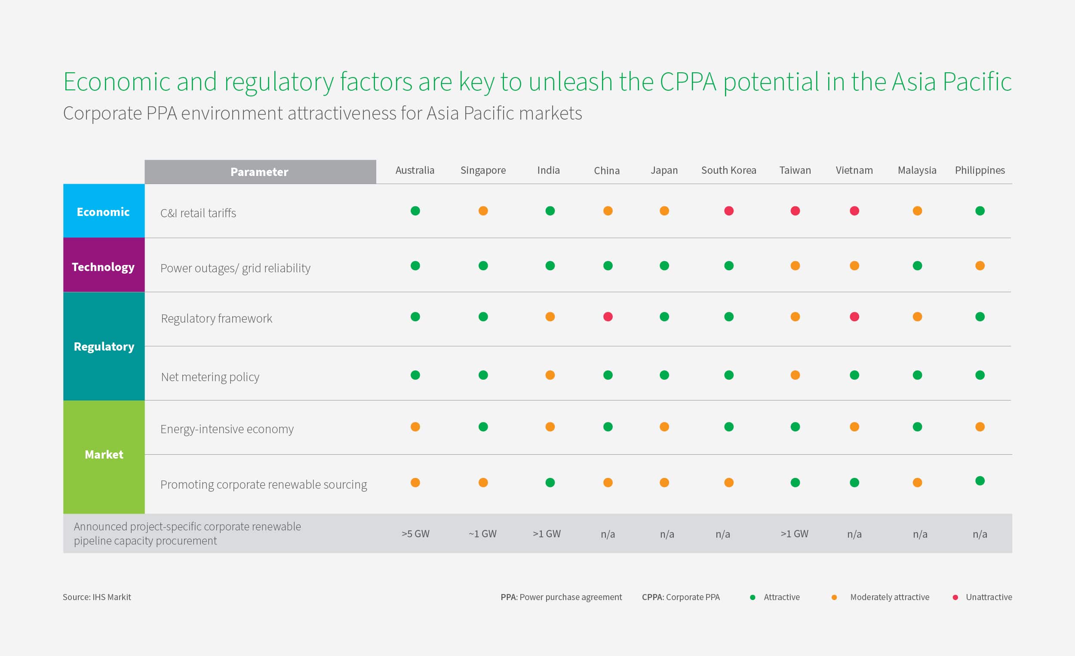Click the Source: IHS Markit text
Viewport: 1075px width, 656px height.
pyautogui.click(x=97, y=597)
